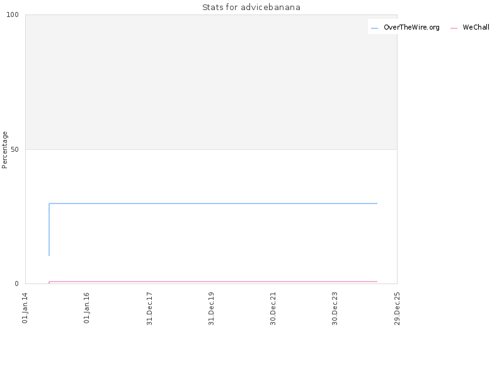Click the OverTheWire.org legend label
504x378 pixels.
(411, 27)
